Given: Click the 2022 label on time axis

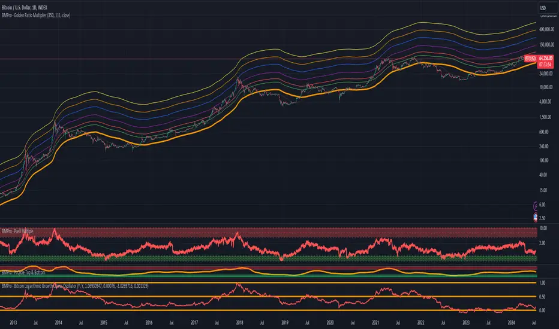Looking at the screenshot, I should pyautogui.click(x=420, y=322).
